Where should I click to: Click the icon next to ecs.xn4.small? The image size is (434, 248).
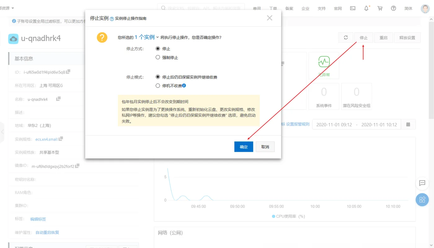(x=61, y=139)
